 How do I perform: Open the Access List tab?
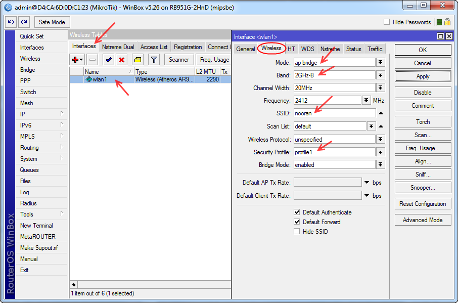[154, 47]
